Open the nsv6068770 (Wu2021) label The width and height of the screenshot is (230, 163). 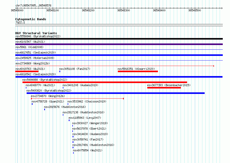pos(40,85)
